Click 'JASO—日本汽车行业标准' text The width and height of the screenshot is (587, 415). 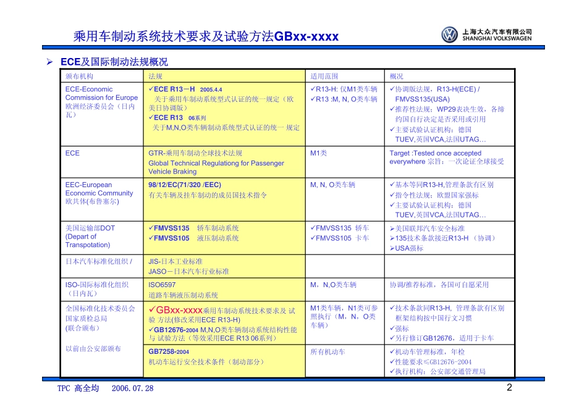(188, 272)
